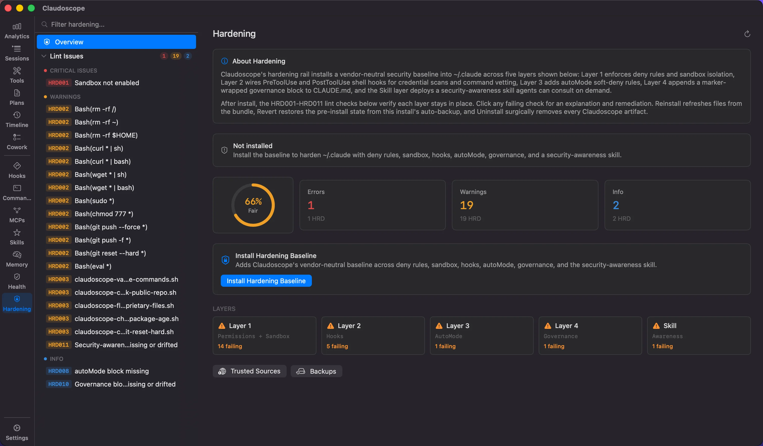This screenshot has height=446, width=763.
Task: Open the Cowork section
Action: click(x=17, y=142)
